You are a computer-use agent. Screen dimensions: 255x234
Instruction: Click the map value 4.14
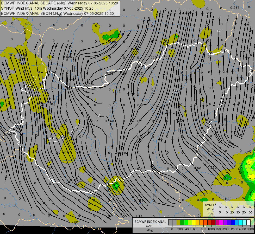point(212,152)
